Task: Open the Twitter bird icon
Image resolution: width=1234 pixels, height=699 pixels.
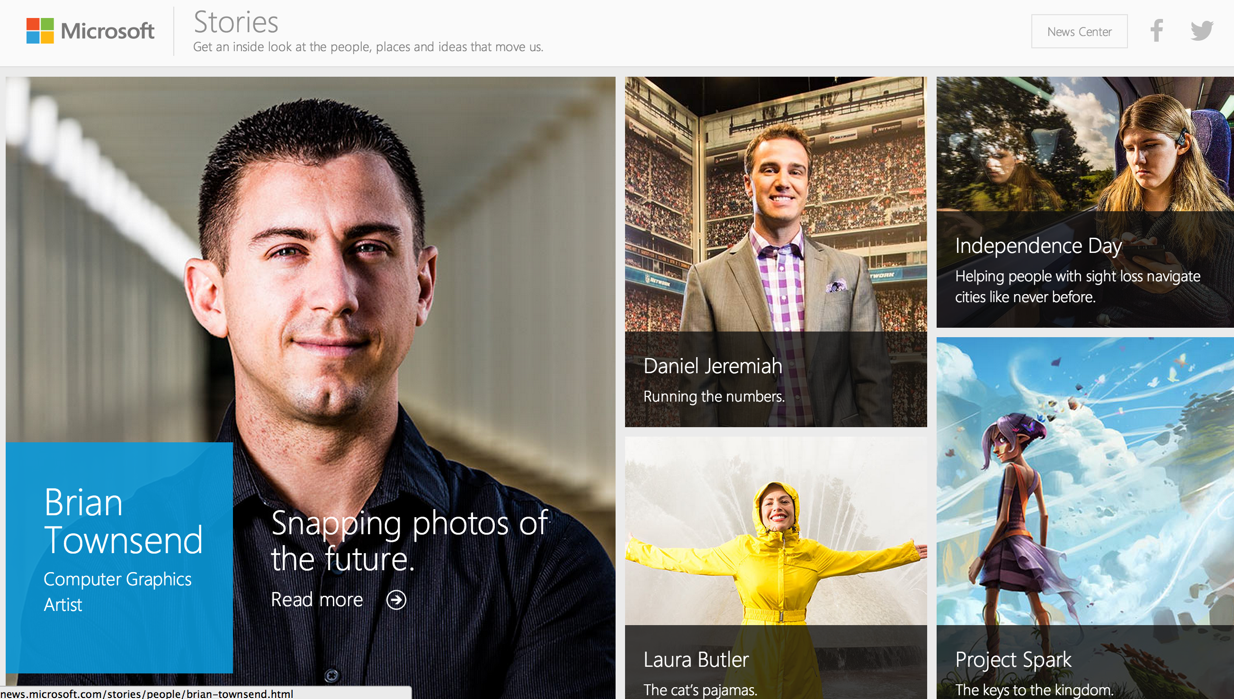Action: click(x=1201, y=31)
